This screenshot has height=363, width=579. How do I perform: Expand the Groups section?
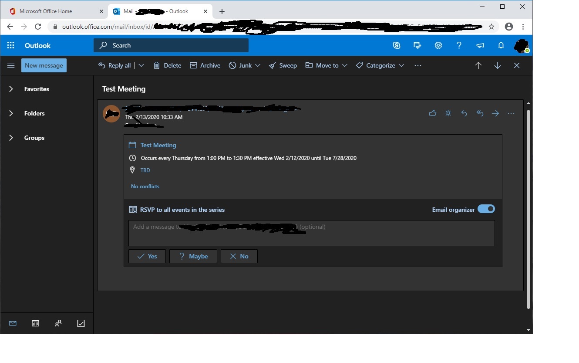click(x=11, y=138)
